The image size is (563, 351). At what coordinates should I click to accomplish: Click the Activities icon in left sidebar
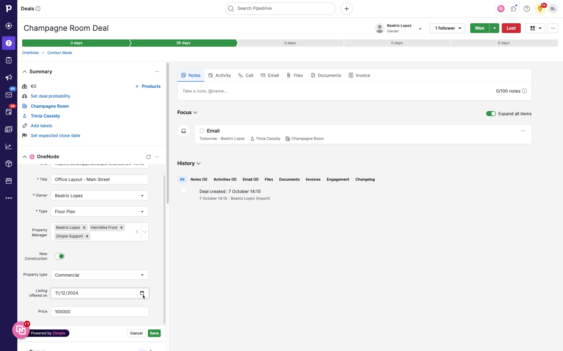coord(9,112)
